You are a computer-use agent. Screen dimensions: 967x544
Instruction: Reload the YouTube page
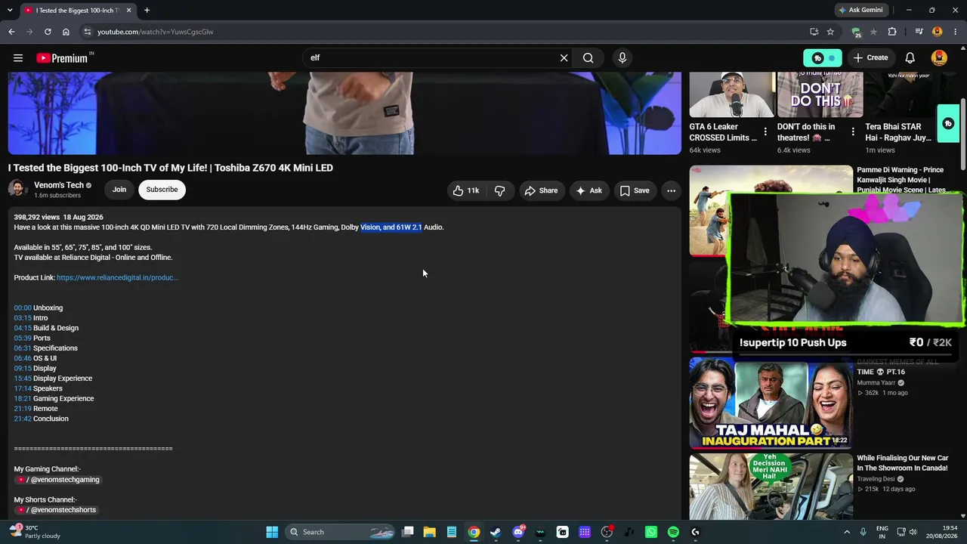click(48, 32)
